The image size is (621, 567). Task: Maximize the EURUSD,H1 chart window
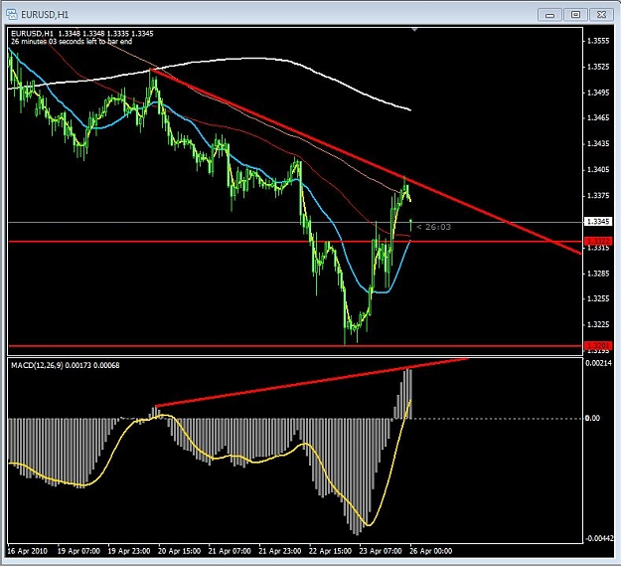(x=575, y=15)
